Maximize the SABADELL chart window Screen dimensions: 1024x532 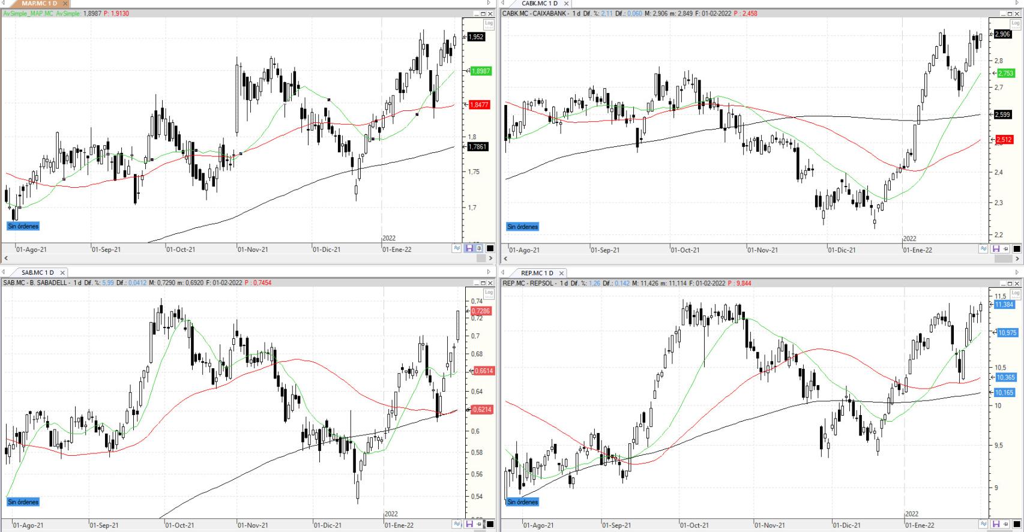(x=484, y=282)
